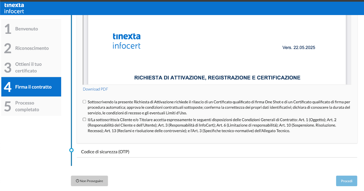
Task: Click the Download PDF link
Action: (x=95, y=89)
